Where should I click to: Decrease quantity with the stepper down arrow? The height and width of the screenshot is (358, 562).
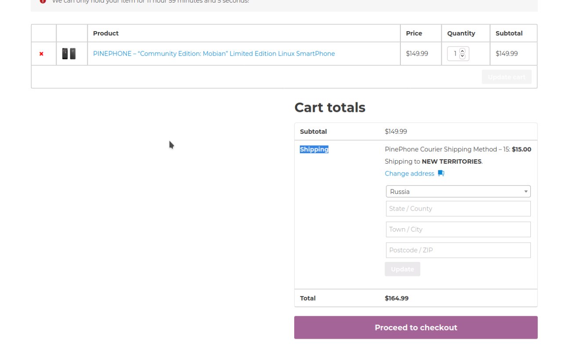(462, 56)
